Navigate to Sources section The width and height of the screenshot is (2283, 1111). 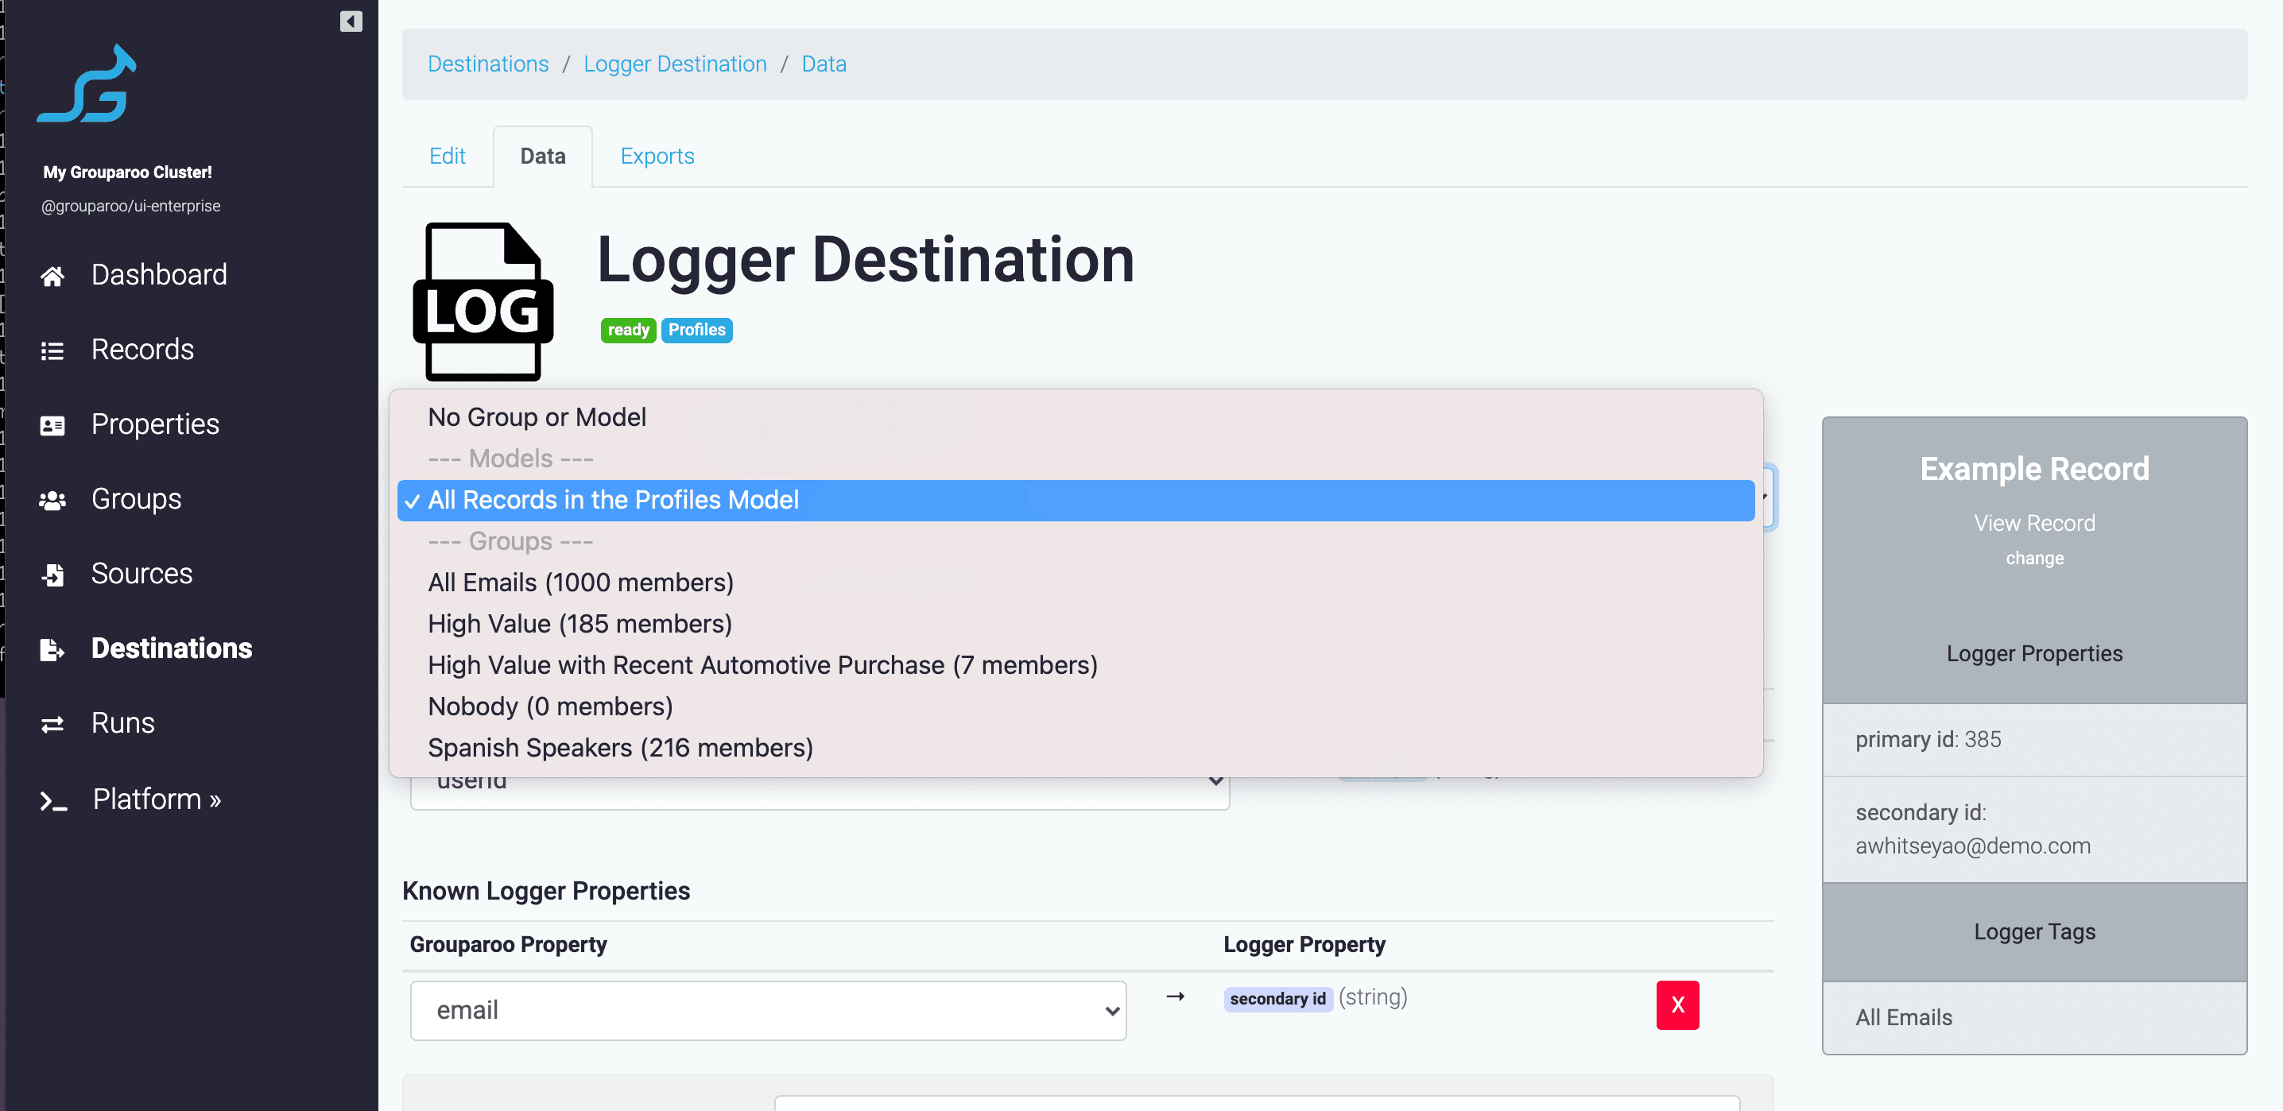[x=143, y=572]
